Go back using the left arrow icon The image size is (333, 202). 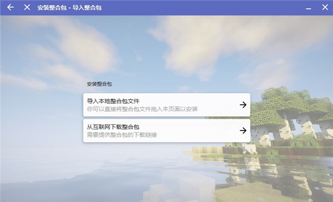(x=10, y=7)
